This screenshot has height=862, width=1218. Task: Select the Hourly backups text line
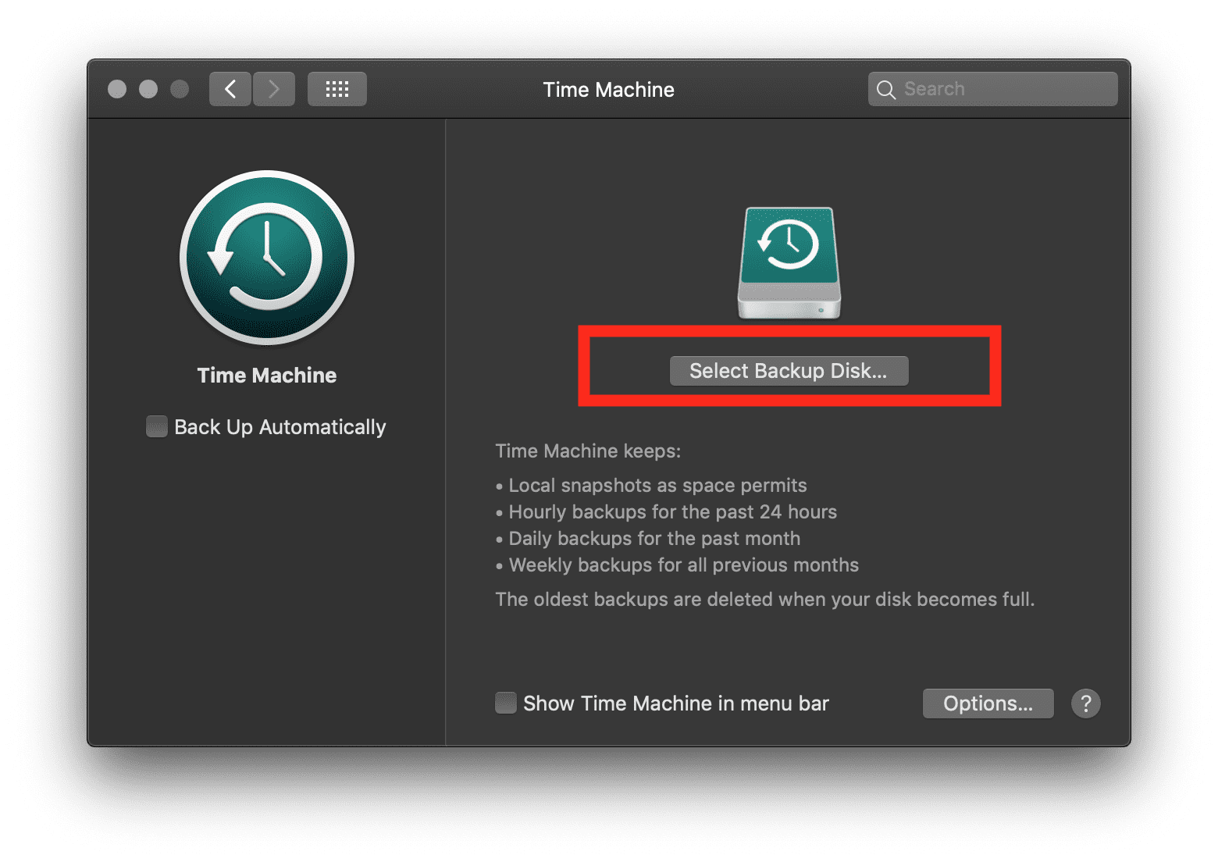[672, 512]
